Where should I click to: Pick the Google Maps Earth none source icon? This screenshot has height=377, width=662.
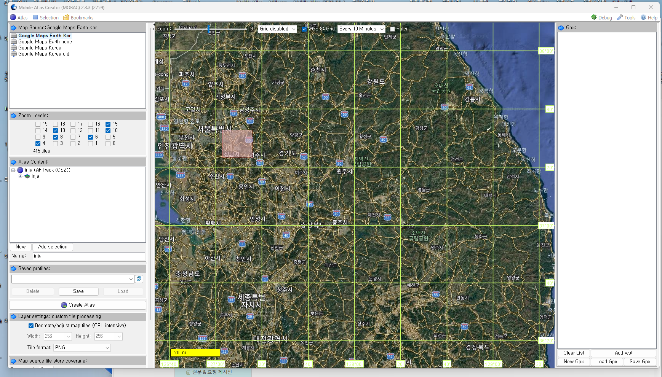pyautogui.click(x=14, y=42)
